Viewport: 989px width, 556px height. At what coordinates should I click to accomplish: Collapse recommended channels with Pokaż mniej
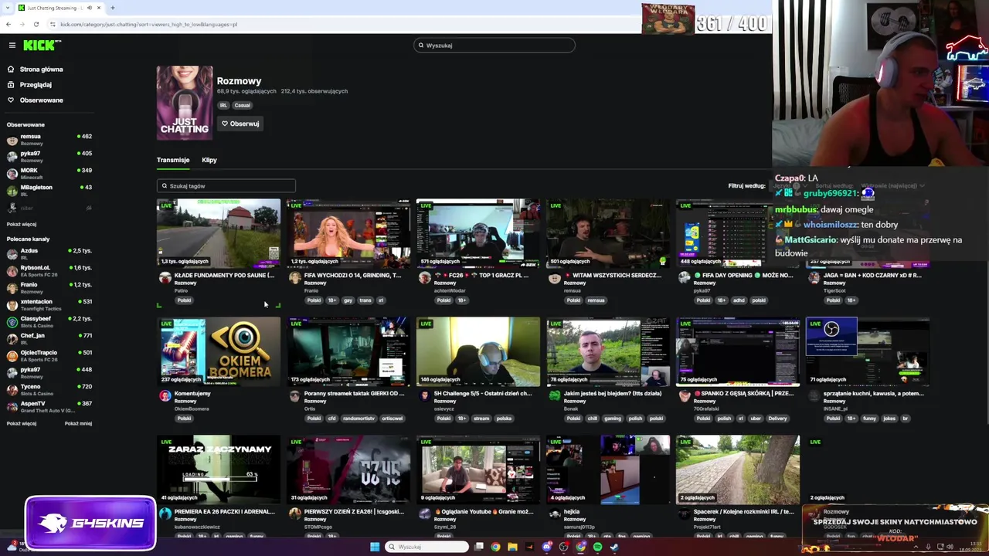coord(78,423)
